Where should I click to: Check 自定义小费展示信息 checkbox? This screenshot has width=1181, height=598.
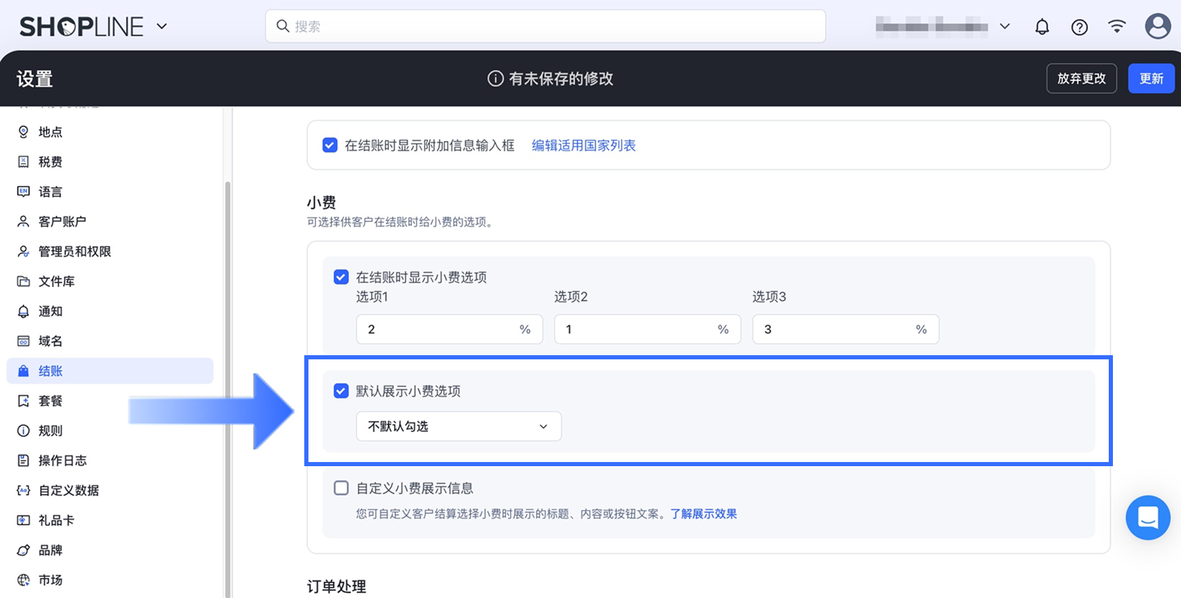pyautogui.click(x=341, y=488)
